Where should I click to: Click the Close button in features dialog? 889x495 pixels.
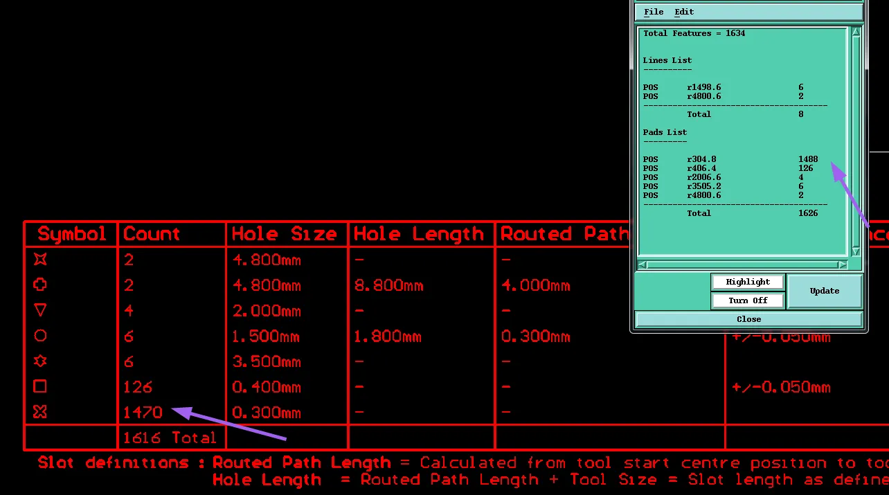pyautogui.click(x=748, y=319)
